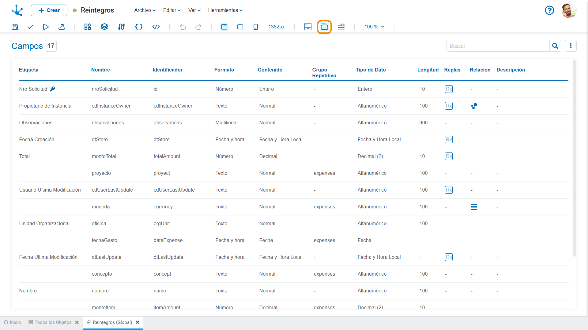
Task: Click the Rx icon in Fecha Creación row
Action: (x=449, y=140)
